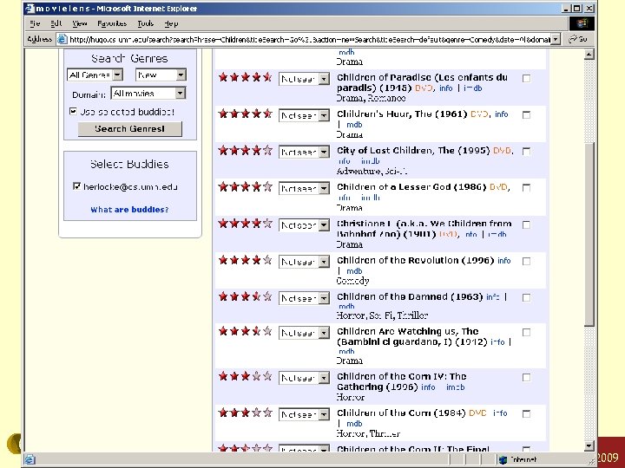
Task: Uncheck buddy herlocke@cs.umn.edu
Action: point(77,186)
